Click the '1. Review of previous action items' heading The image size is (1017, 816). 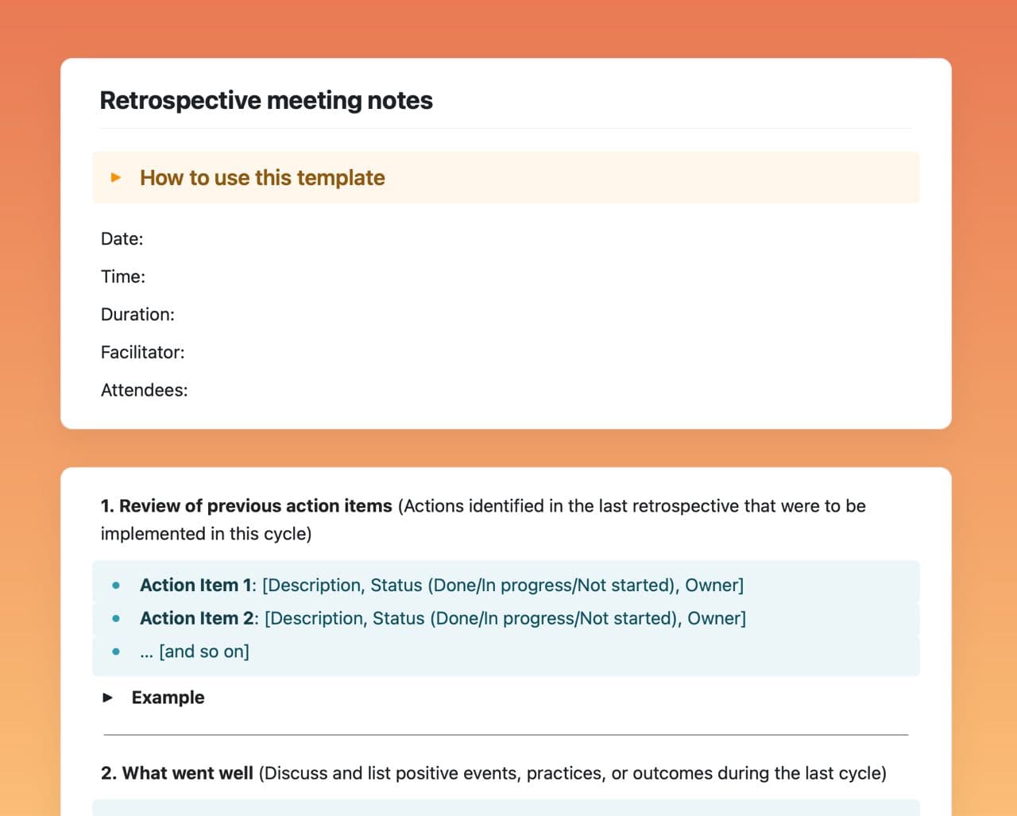tap(246, 506)
